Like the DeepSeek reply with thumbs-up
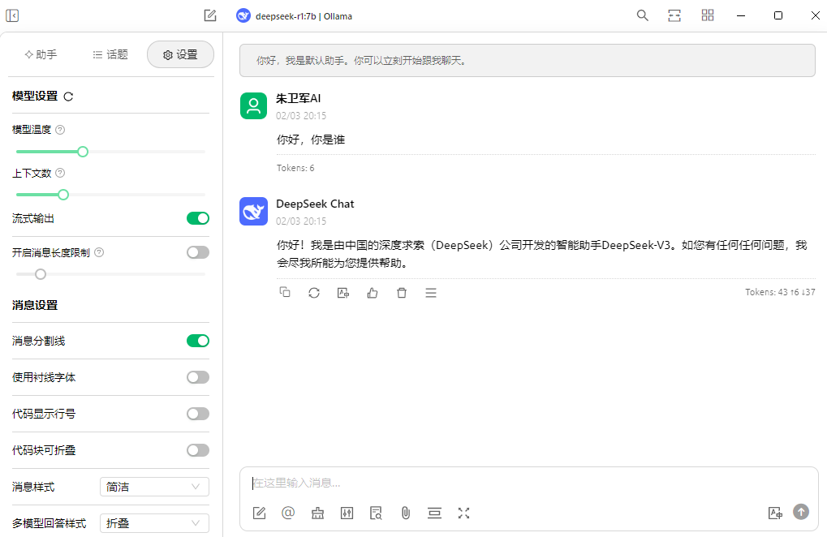 (373, 293)
